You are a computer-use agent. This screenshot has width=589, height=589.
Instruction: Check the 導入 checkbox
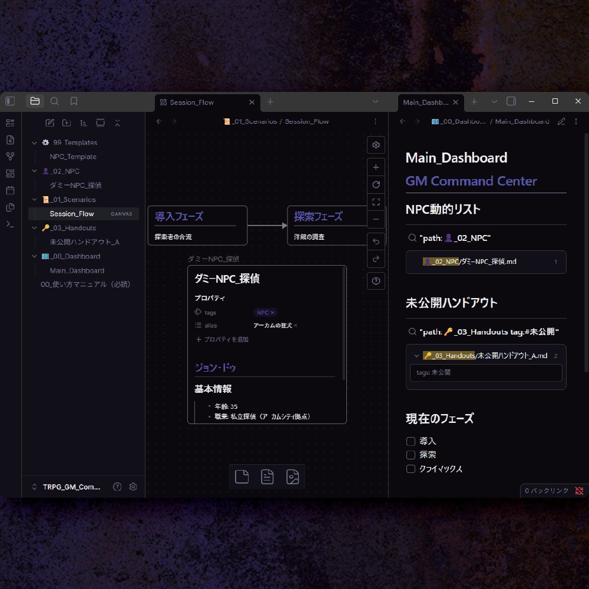pyautogui.click(x=411, y=441)
